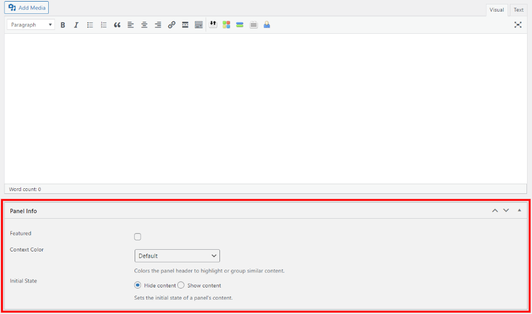Click the Context Color label
The width and height of the screenshot is (532, 314).
pos(27,250)
